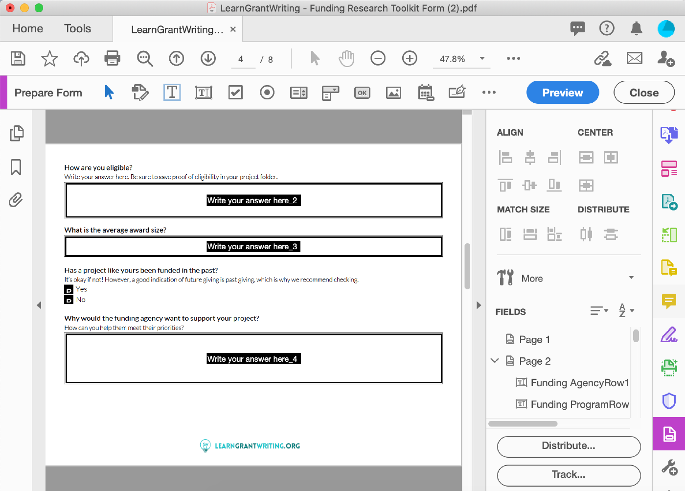Switch to the Home tab
The height and width of the screenshot is (491, 685).
(x=27, y=28)
